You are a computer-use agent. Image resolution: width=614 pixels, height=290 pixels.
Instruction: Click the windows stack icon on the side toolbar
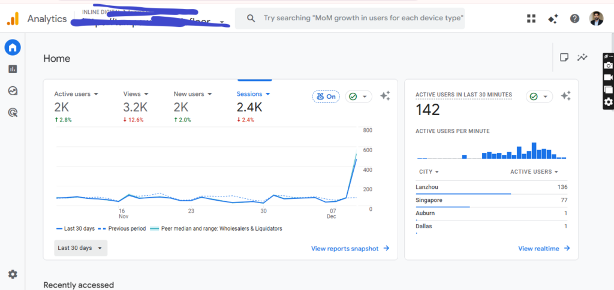[x=608, y=90]
